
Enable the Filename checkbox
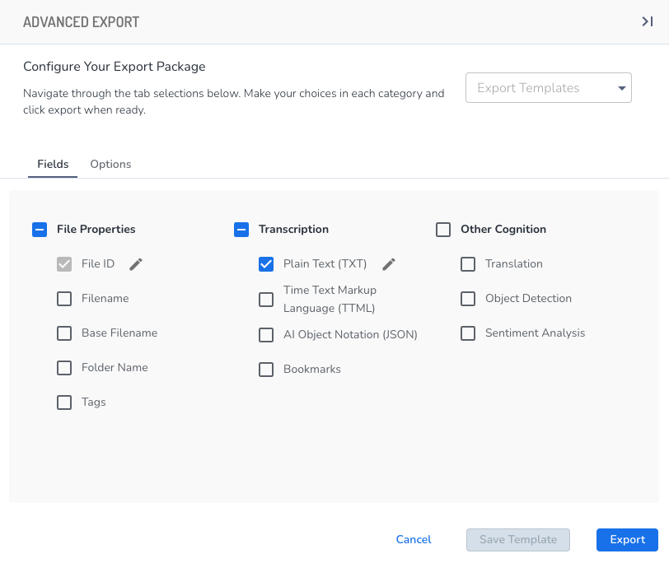click(64, 298)
